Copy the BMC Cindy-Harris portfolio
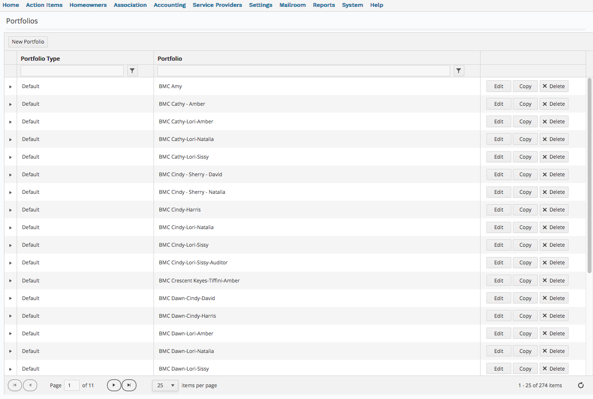Screen dimensions: 593x399 [525, 210]
